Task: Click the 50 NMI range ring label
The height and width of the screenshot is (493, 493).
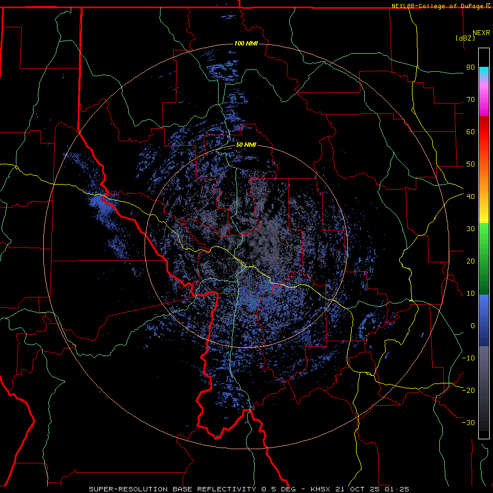Action: click(246, 145)
